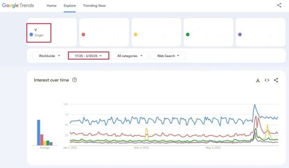Click the blue dot of V Singer term
The height and width of the screenshot is (168, 289).
pos(31,34)
